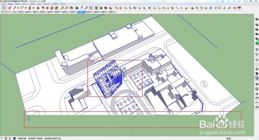Switch to Hidden Line face style
The width and height of the screenshot is (259, 140).
click(x=257, y=64)
